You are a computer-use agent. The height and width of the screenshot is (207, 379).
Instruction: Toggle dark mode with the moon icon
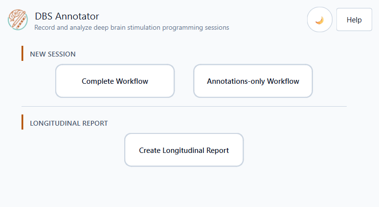tap(319, 19)
